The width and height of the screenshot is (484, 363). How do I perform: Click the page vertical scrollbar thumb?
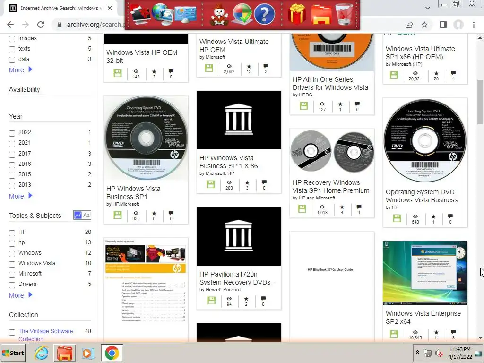click(x=480, y=102)
